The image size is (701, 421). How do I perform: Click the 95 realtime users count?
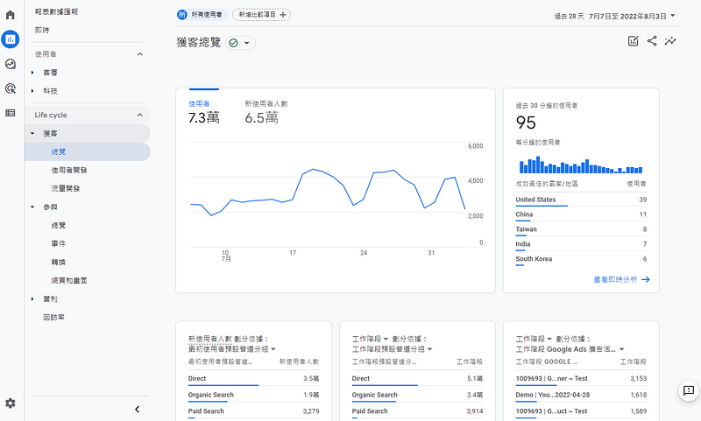(526, 123)
